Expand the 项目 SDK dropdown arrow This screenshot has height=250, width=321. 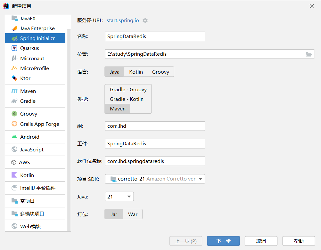(x=201, y=179)
